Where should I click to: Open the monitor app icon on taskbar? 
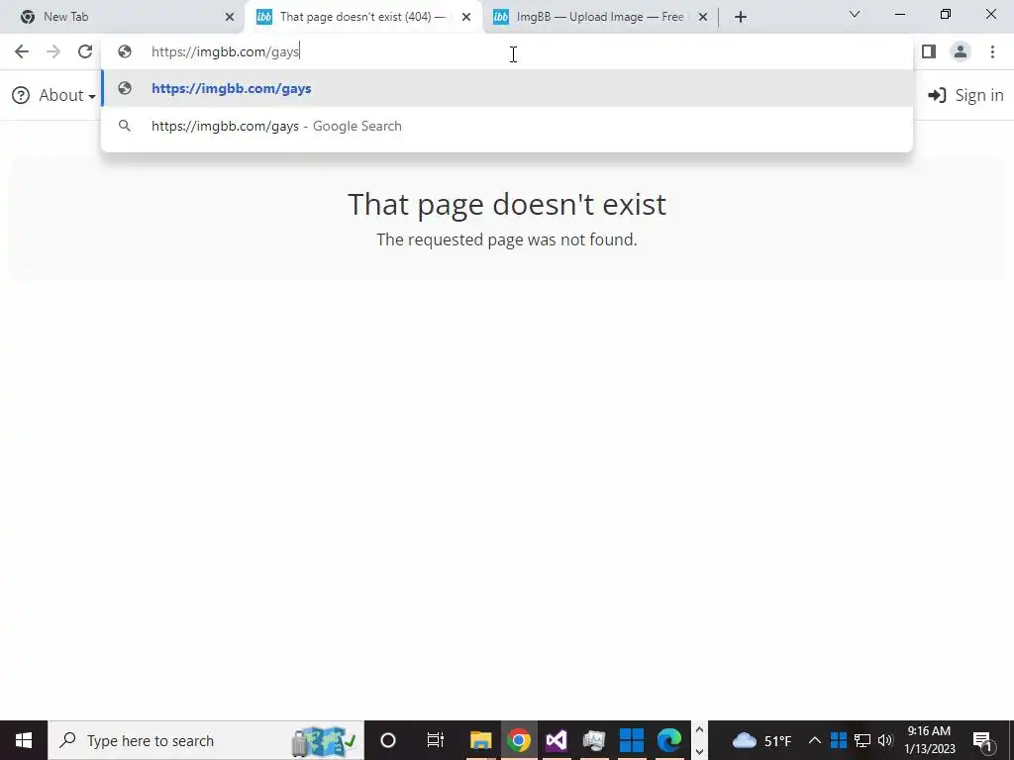point(594,740)
